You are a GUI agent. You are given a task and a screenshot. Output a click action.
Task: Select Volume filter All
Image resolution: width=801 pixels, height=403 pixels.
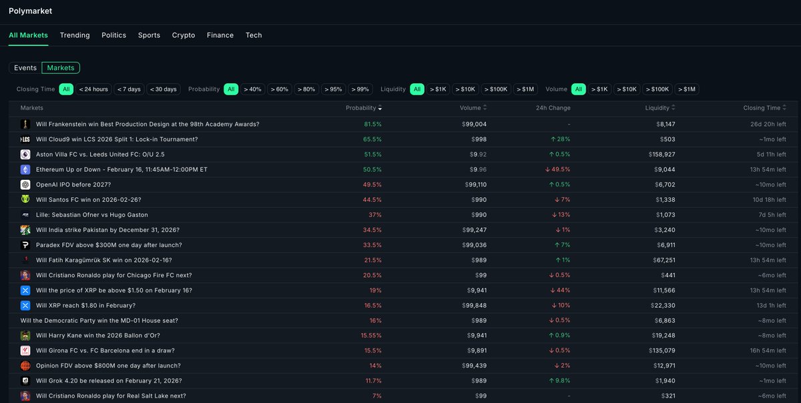(579, 89)
